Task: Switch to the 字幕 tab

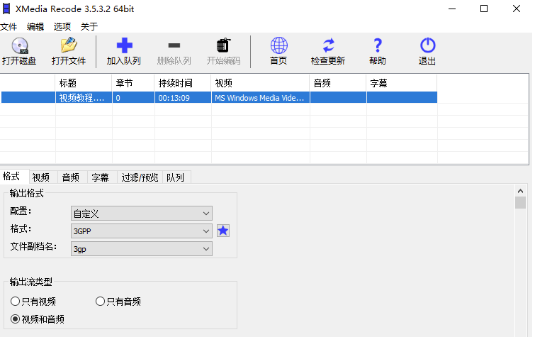Action: click(101, 177)
